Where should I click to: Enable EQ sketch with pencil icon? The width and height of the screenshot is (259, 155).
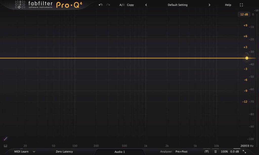click(x=6, y=139)
